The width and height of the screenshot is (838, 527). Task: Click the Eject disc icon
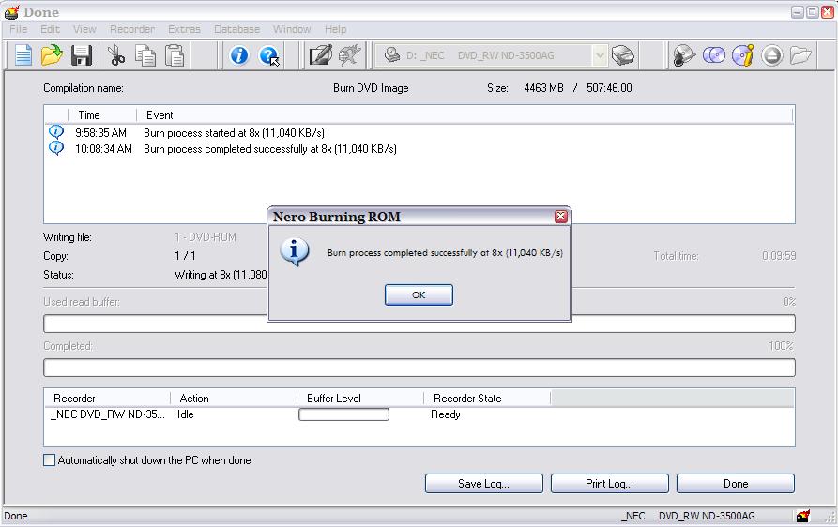coord(771,55)
